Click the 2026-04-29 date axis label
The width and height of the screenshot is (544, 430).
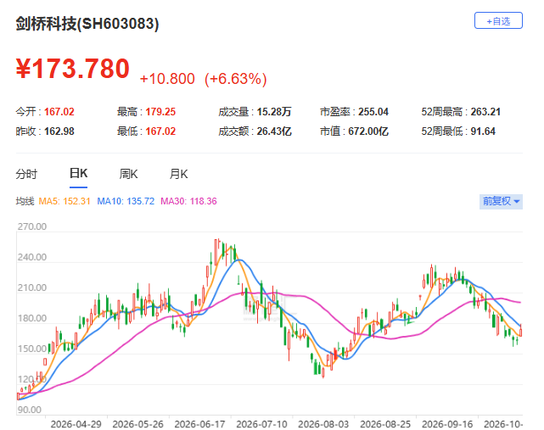(76, 424)
